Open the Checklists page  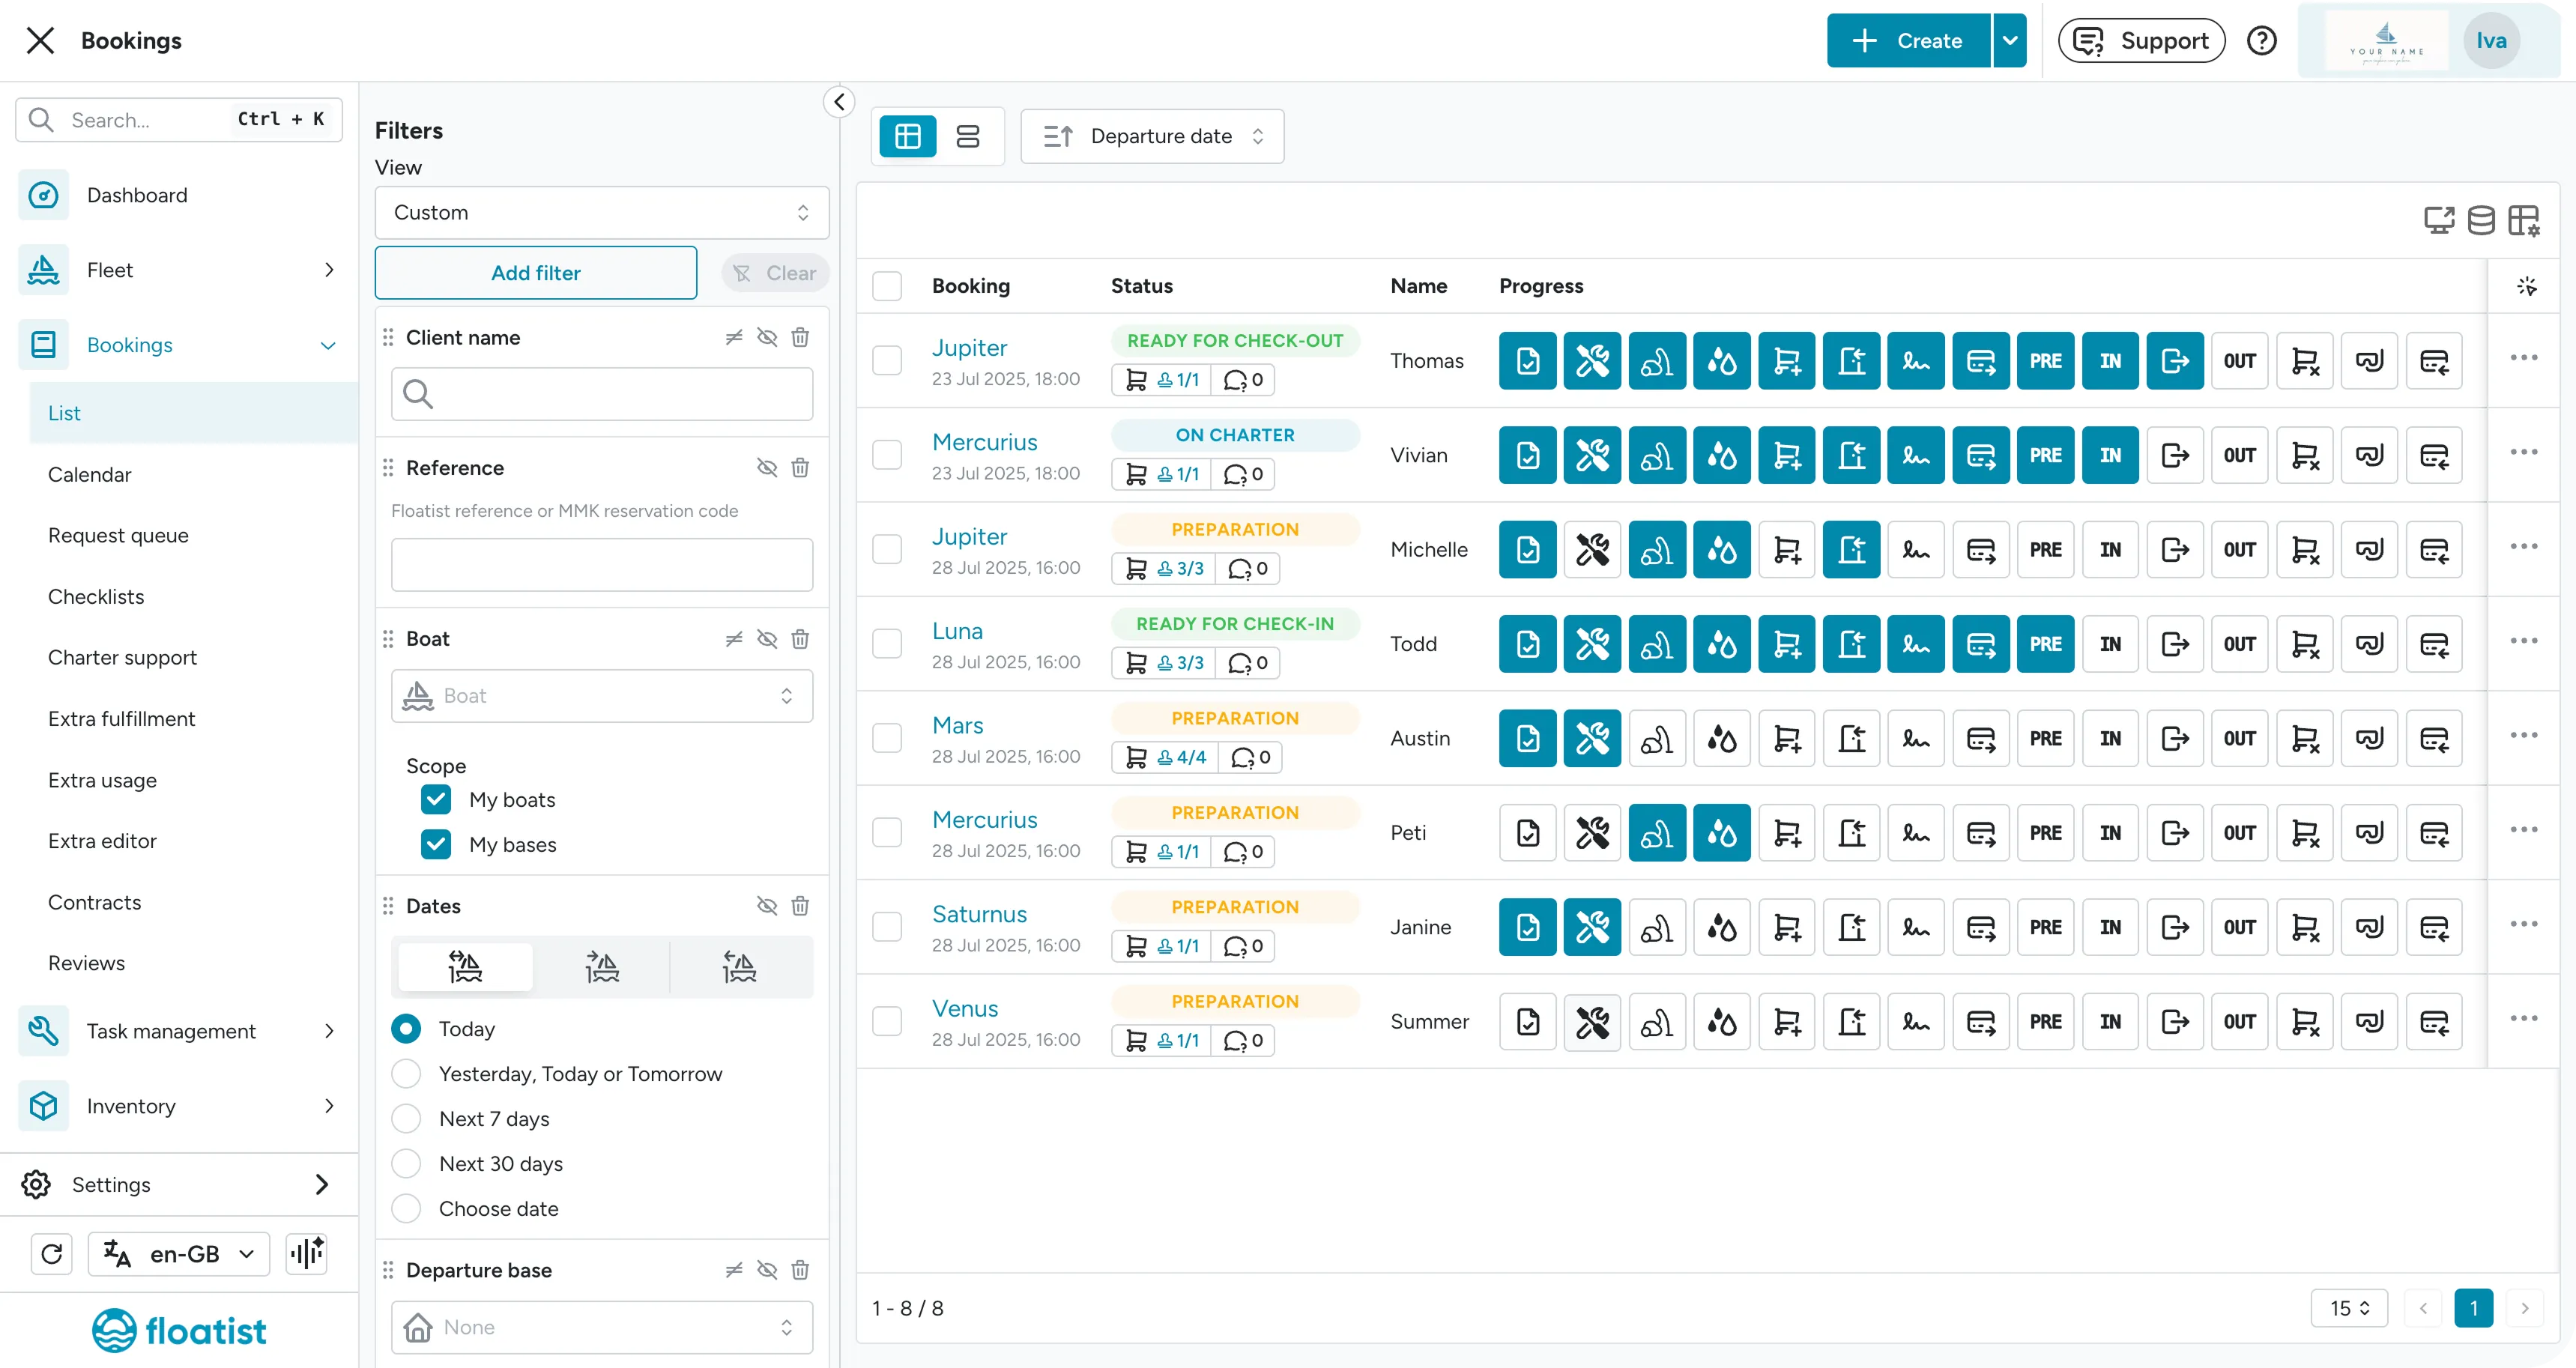coord(96,596)
